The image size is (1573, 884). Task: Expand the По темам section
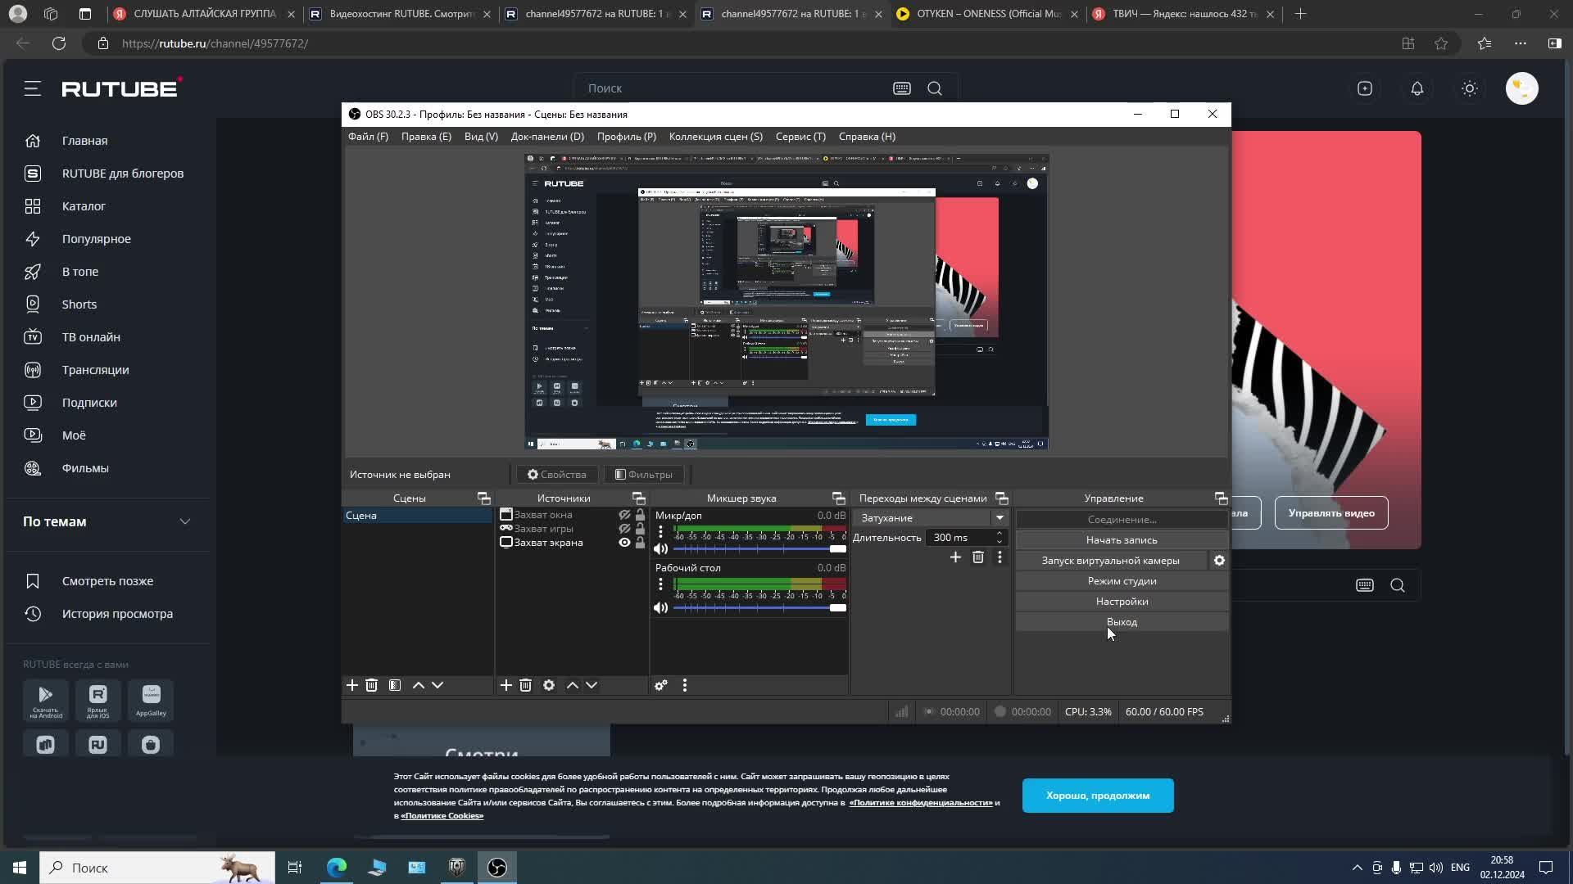tap(185, 521)
